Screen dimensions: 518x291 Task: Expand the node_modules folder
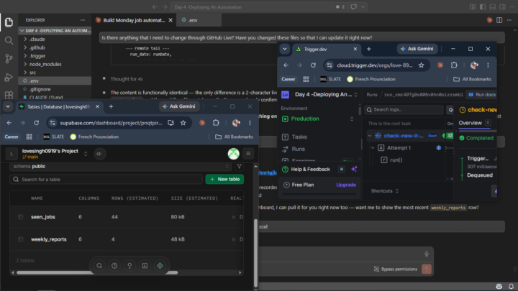pos(45,64)
